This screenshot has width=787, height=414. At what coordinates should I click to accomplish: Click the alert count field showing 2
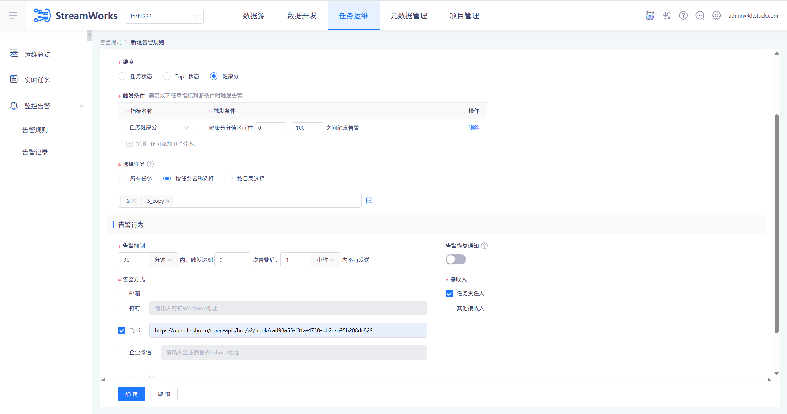point(233,260)
